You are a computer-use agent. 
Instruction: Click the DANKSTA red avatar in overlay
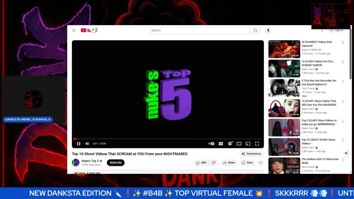click(x=33, y=99)
